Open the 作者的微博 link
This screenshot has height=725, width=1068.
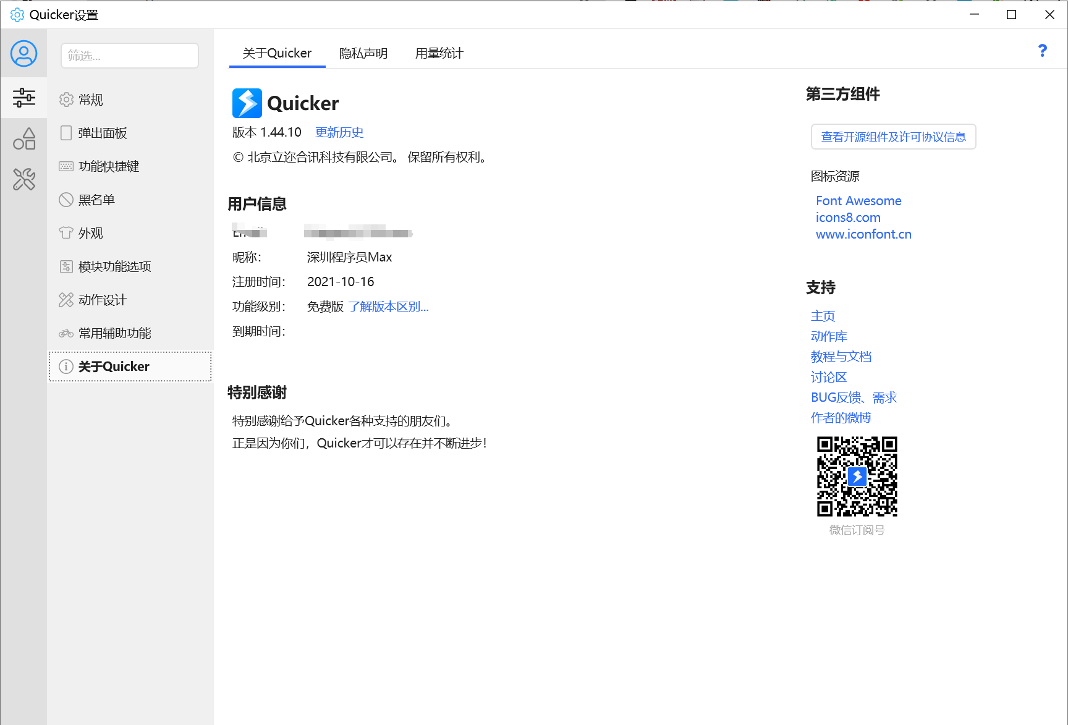click(841, 418)
